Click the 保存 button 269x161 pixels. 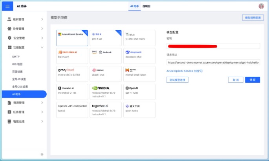[253, 80]
